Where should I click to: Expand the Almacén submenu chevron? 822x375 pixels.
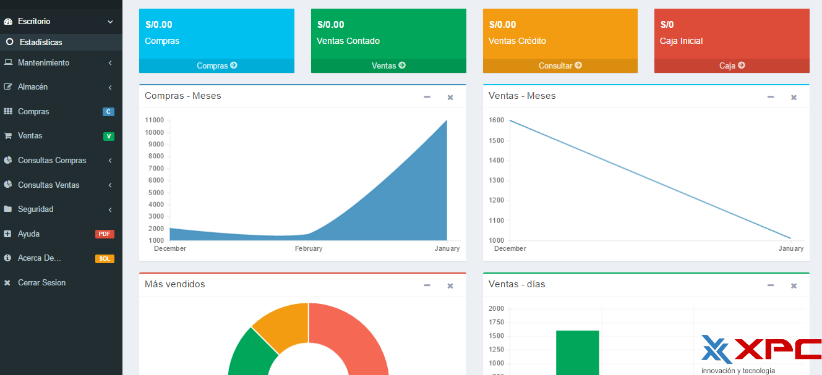pyautogui.click(x=110, y=87)
